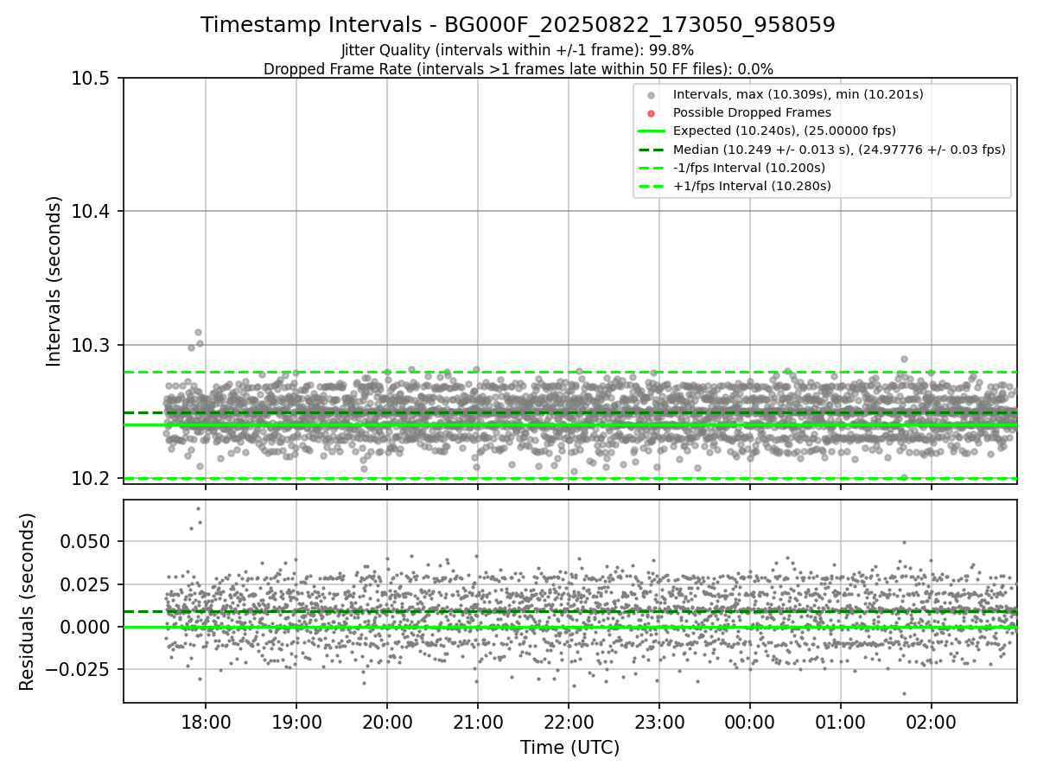1037x778 pixels.
Task: Click legend entry starting 'Median (10.249 +/- 0.013 s)'
Action: pyautogui.click(x=839, y=149)
